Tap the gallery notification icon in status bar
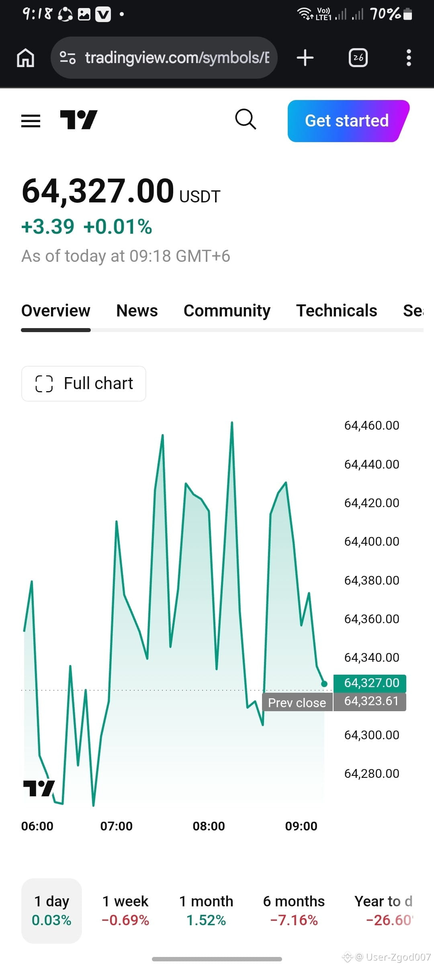 coord(84,15)
